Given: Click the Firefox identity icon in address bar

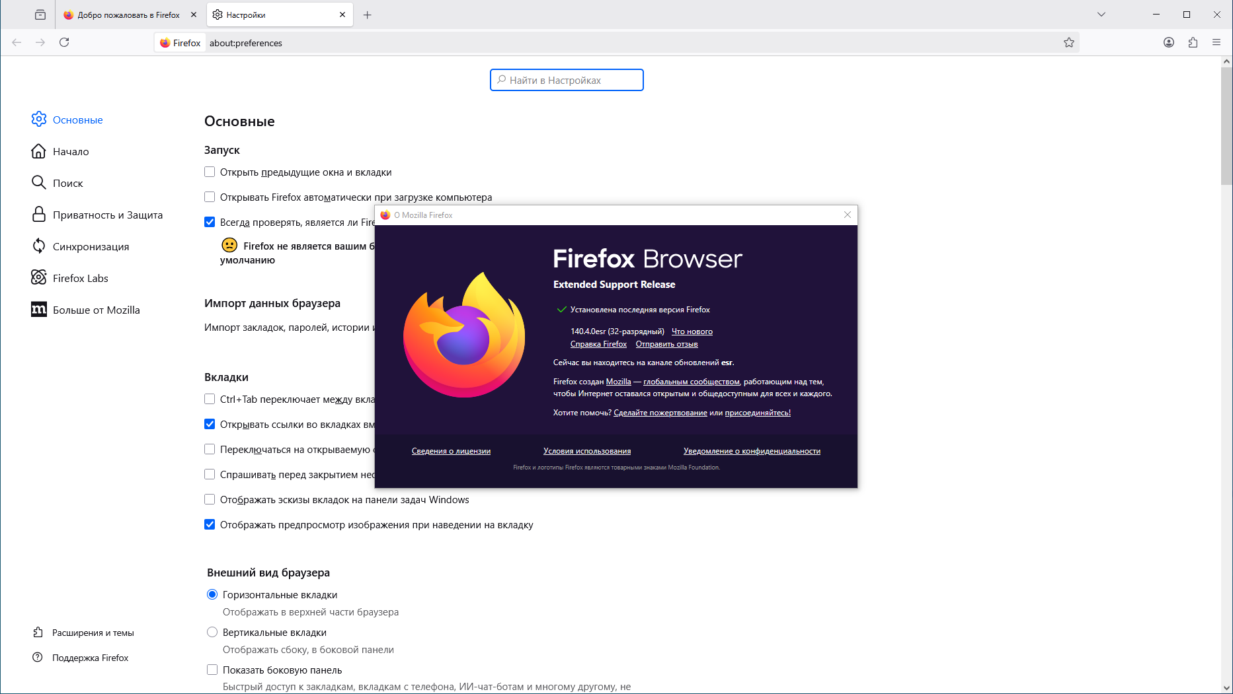Looking at the screenshot, I should point(180,43).
